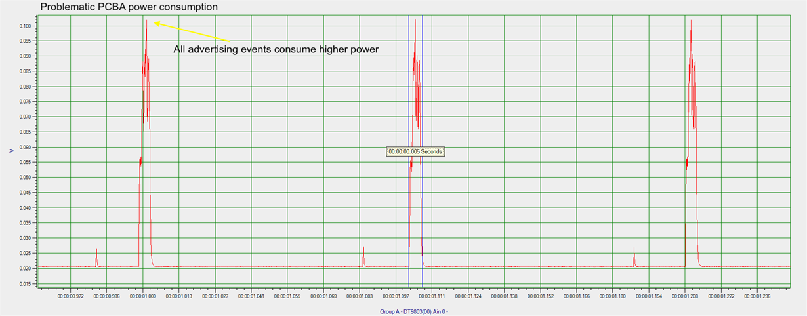Click the '00:00:00.005 Seconds' cursor readout
This screenshot has width=807, height=316.
(x=416, y=151)
